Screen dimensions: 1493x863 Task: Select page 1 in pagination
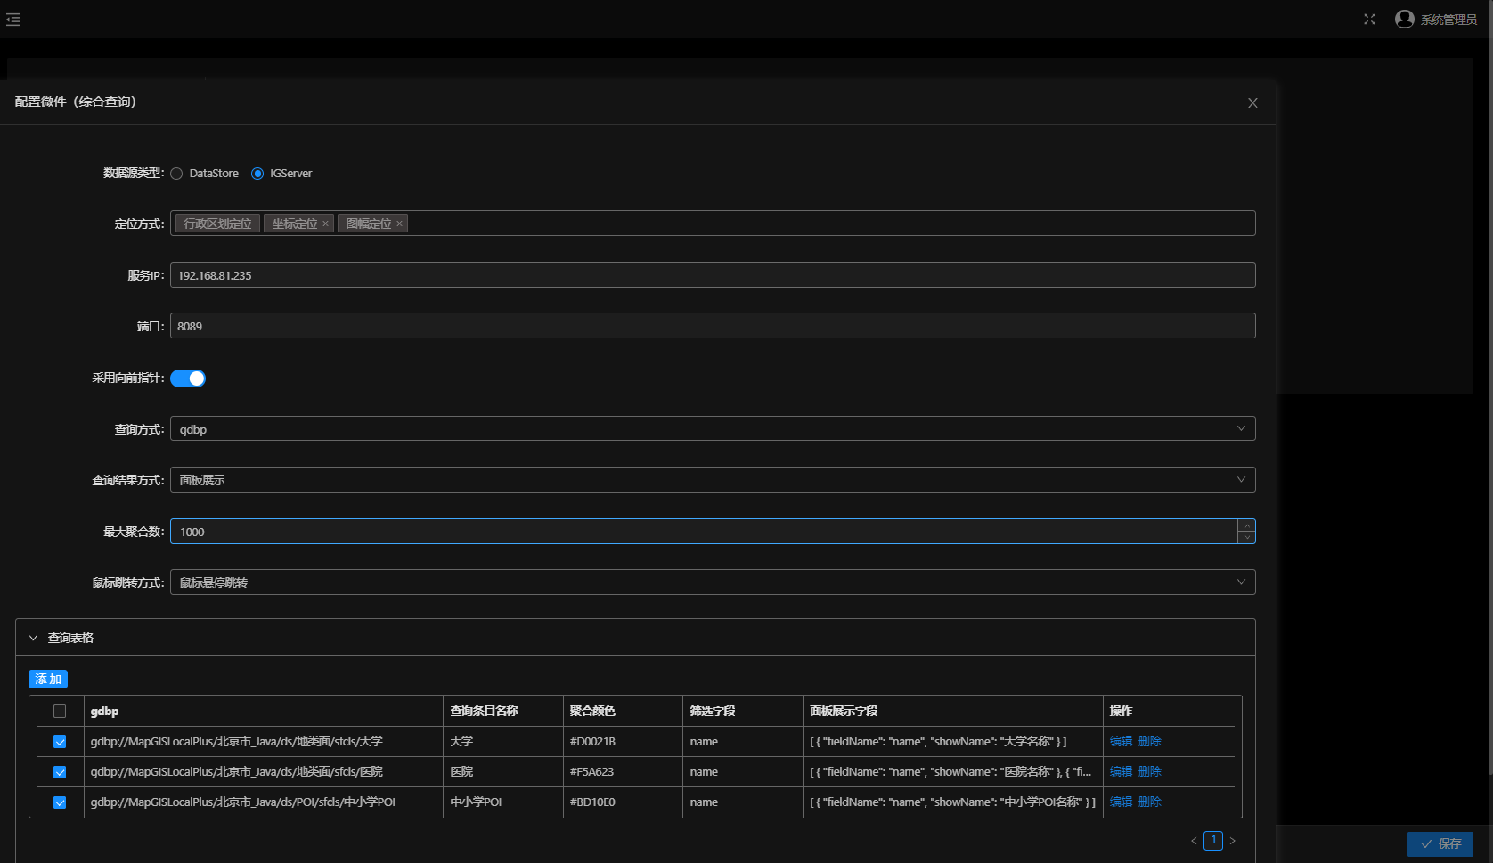coord(1213,840)
